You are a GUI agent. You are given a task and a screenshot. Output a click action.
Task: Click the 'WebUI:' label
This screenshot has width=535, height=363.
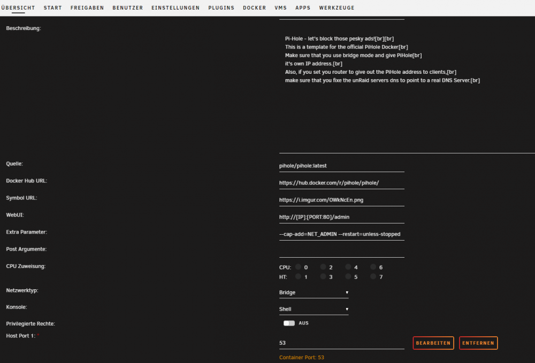[14, 215]
